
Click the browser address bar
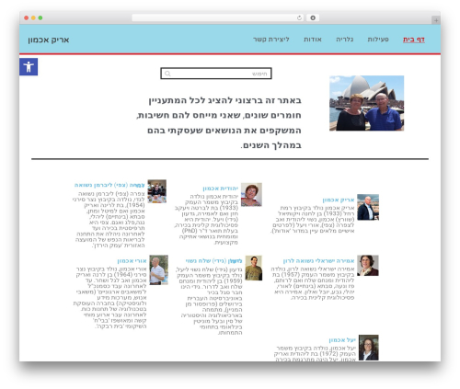click(x=218, y=17)
